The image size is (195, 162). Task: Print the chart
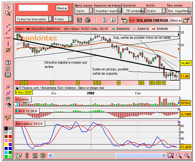click(88, 20)
